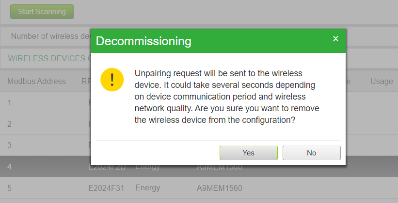The width and height of the screenshot is (398, 203).
Task: Confirm decommissioning with the Yes button
Action: [x=249, y=153]
